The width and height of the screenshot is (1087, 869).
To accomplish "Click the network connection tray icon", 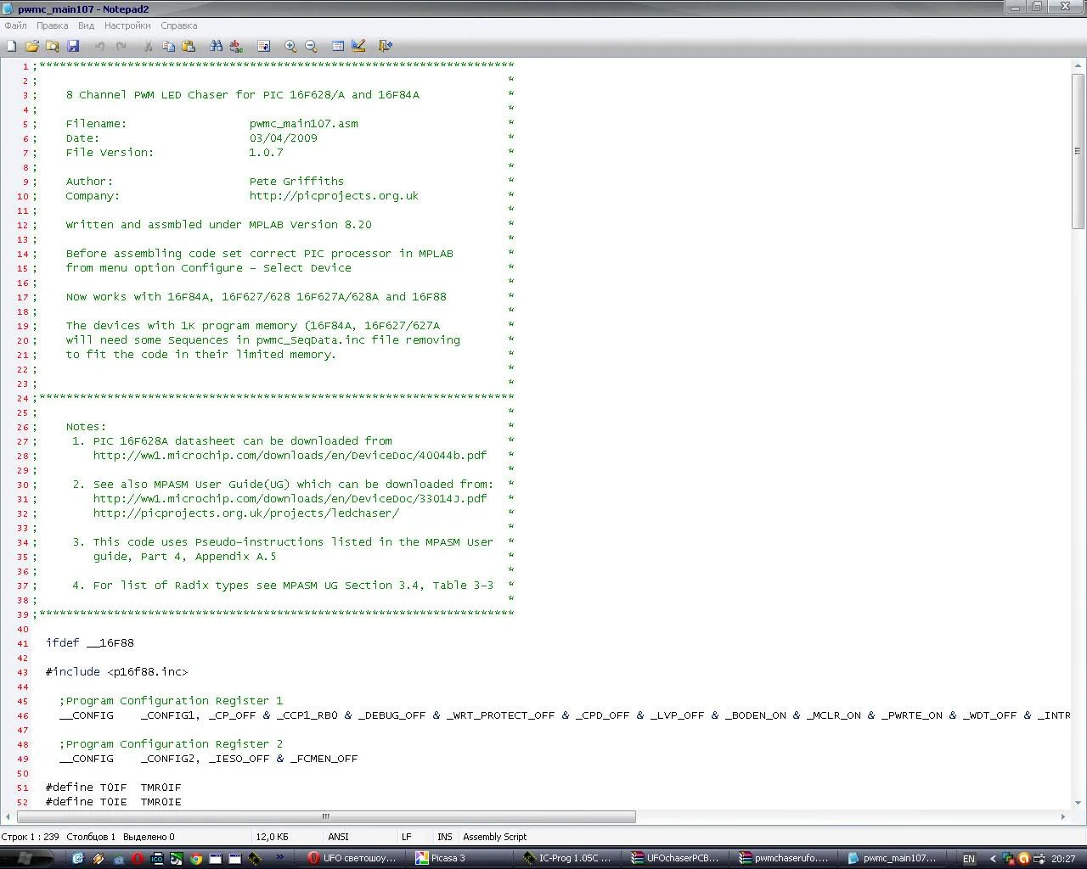I will point(1008,859).
